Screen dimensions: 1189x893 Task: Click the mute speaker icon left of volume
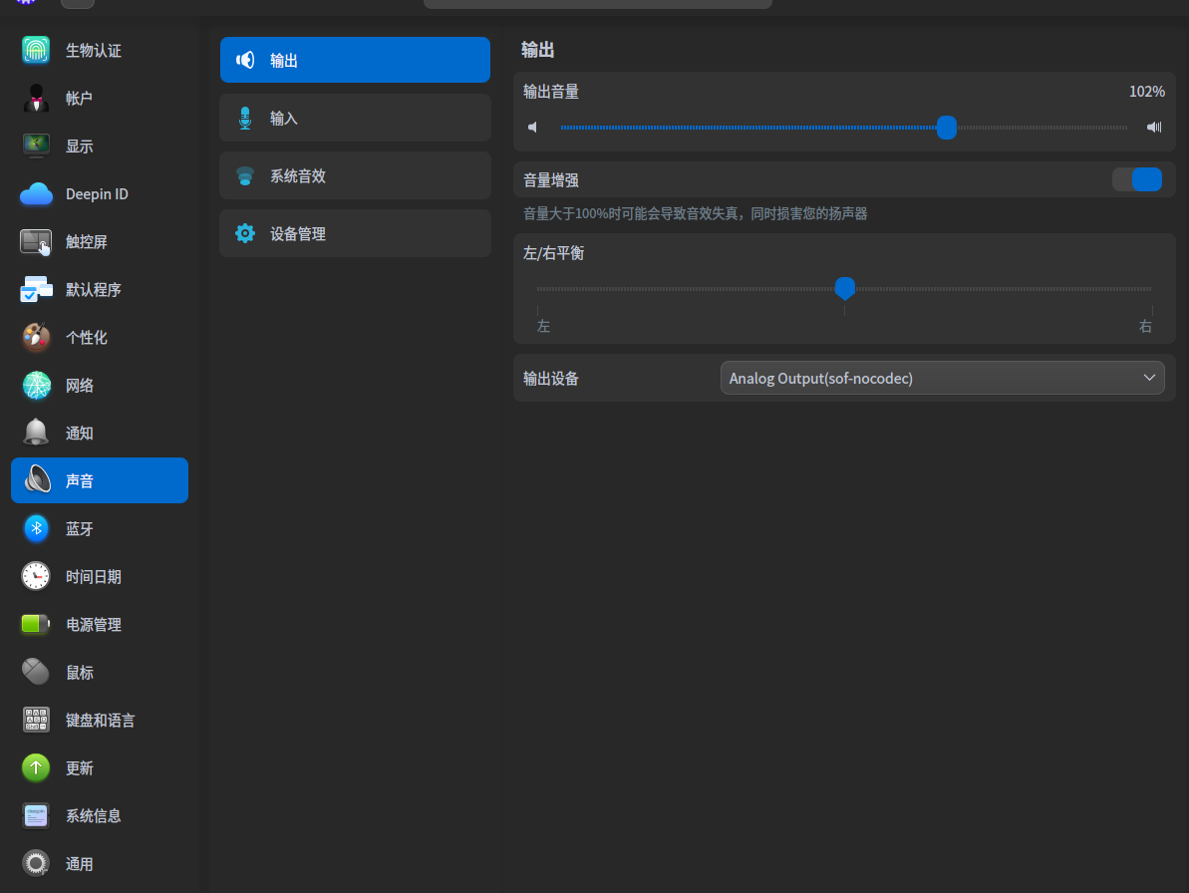(534, 128)
